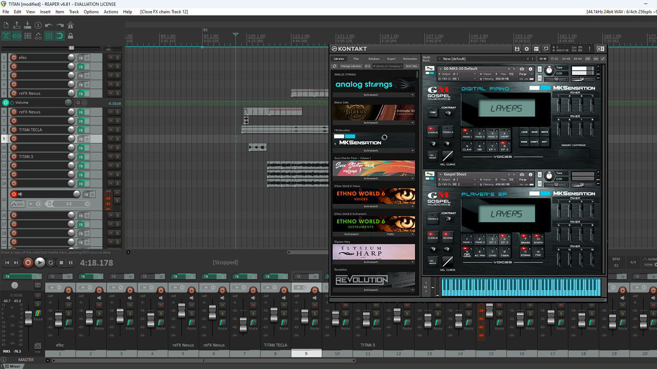The image size is (657, 369).
Task: Click the transport Pause button
Action: point(71,262)
